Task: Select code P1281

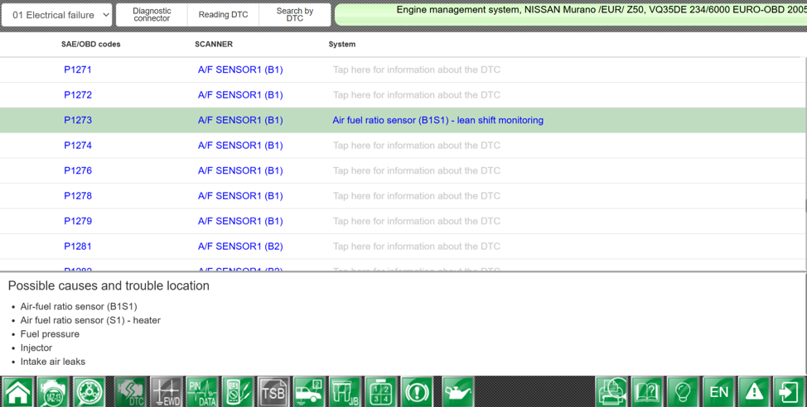Action: point(78,246)
